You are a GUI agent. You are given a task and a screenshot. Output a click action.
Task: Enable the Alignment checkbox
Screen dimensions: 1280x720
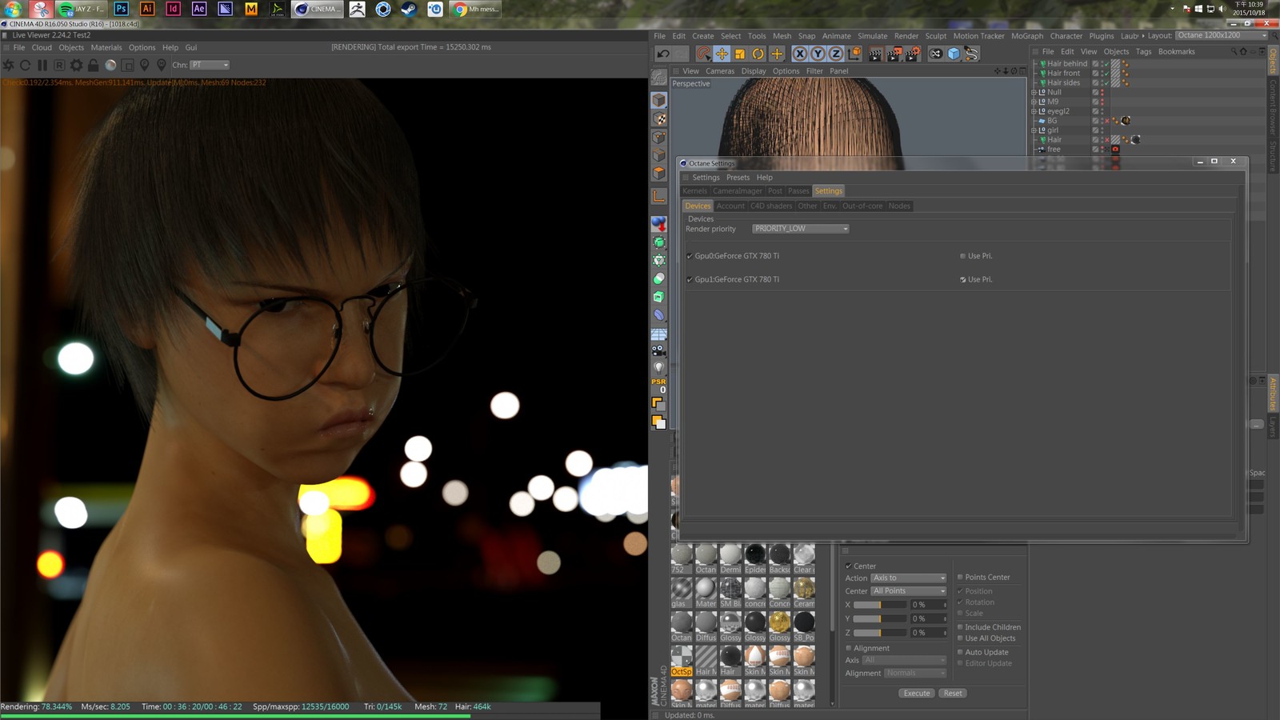pyautogui.click(x=849, y=648)
